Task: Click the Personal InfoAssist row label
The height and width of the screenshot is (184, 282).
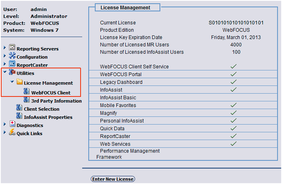Action: pyautogui.click(x=122, y=121)
